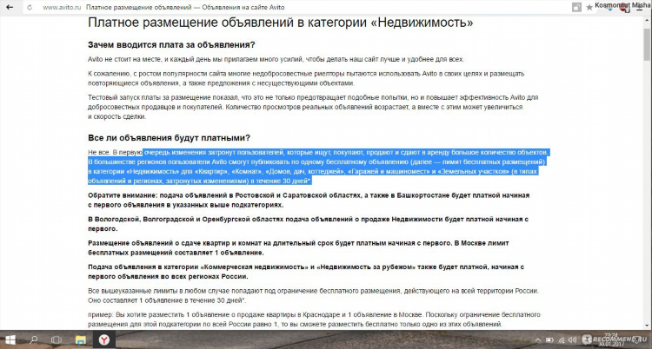The image size is (652, 349).
Task: Open File Explorer from the taskbar
Action: coord(80,339)
